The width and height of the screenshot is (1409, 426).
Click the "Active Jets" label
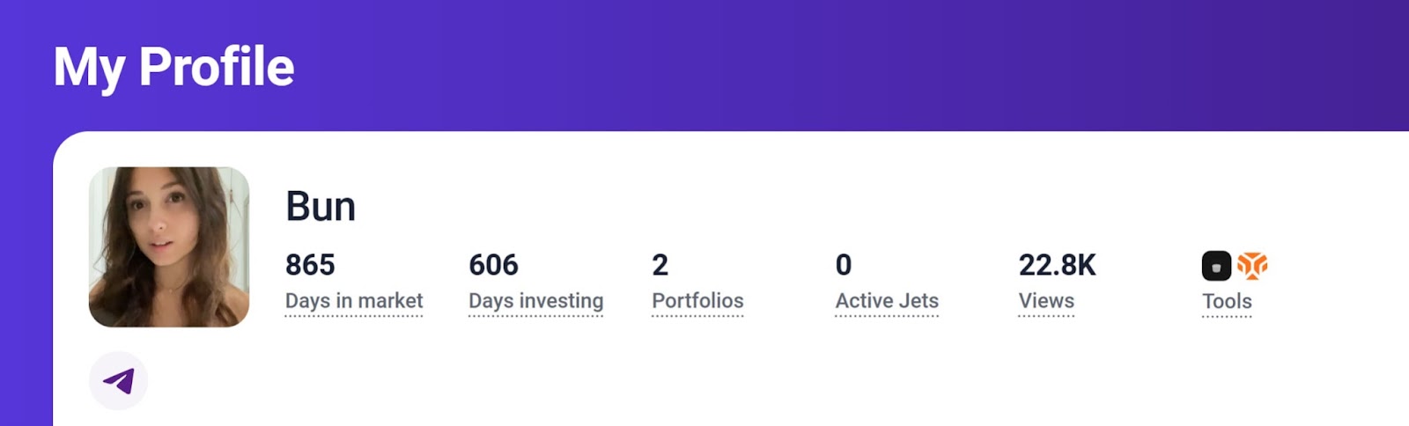(x=887, y=301)
